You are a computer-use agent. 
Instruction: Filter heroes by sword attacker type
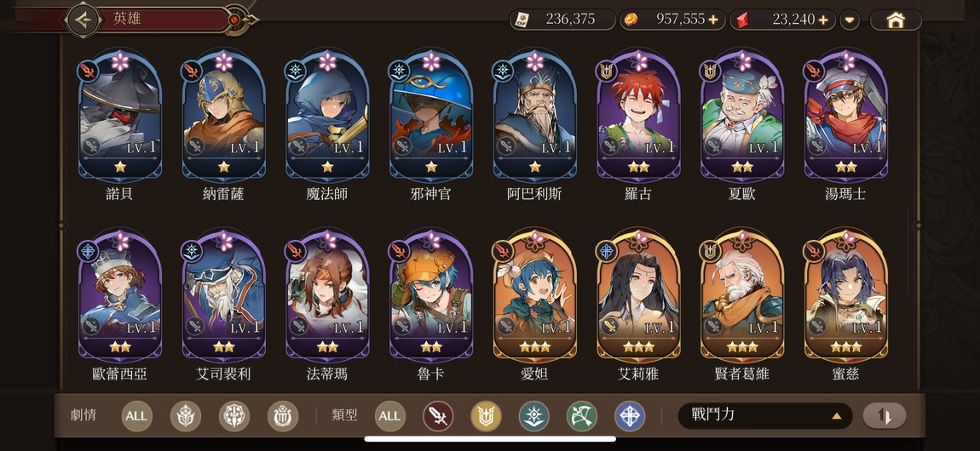click(438, 416)
